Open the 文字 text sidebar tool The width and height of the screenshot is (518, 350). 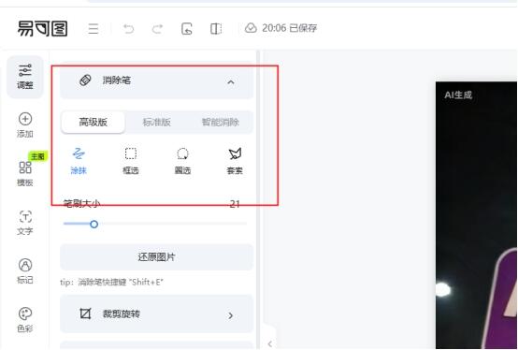pos(25,223)
